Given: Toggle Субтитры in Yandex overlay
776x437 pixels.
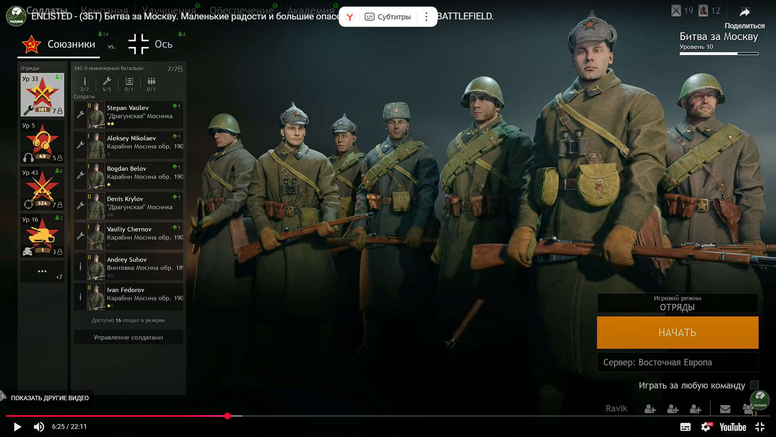Looking at the screenshot, I should pos(388,17).
